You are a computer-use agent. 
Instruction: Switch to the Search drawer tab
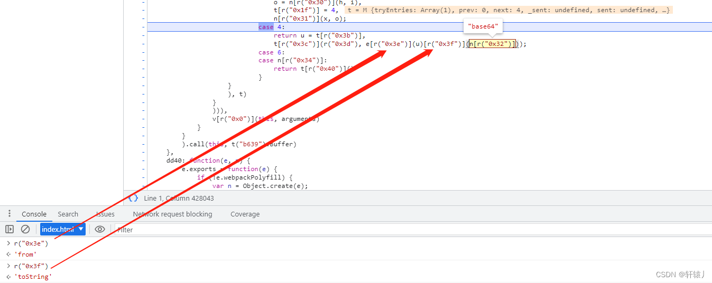(68, 214)
